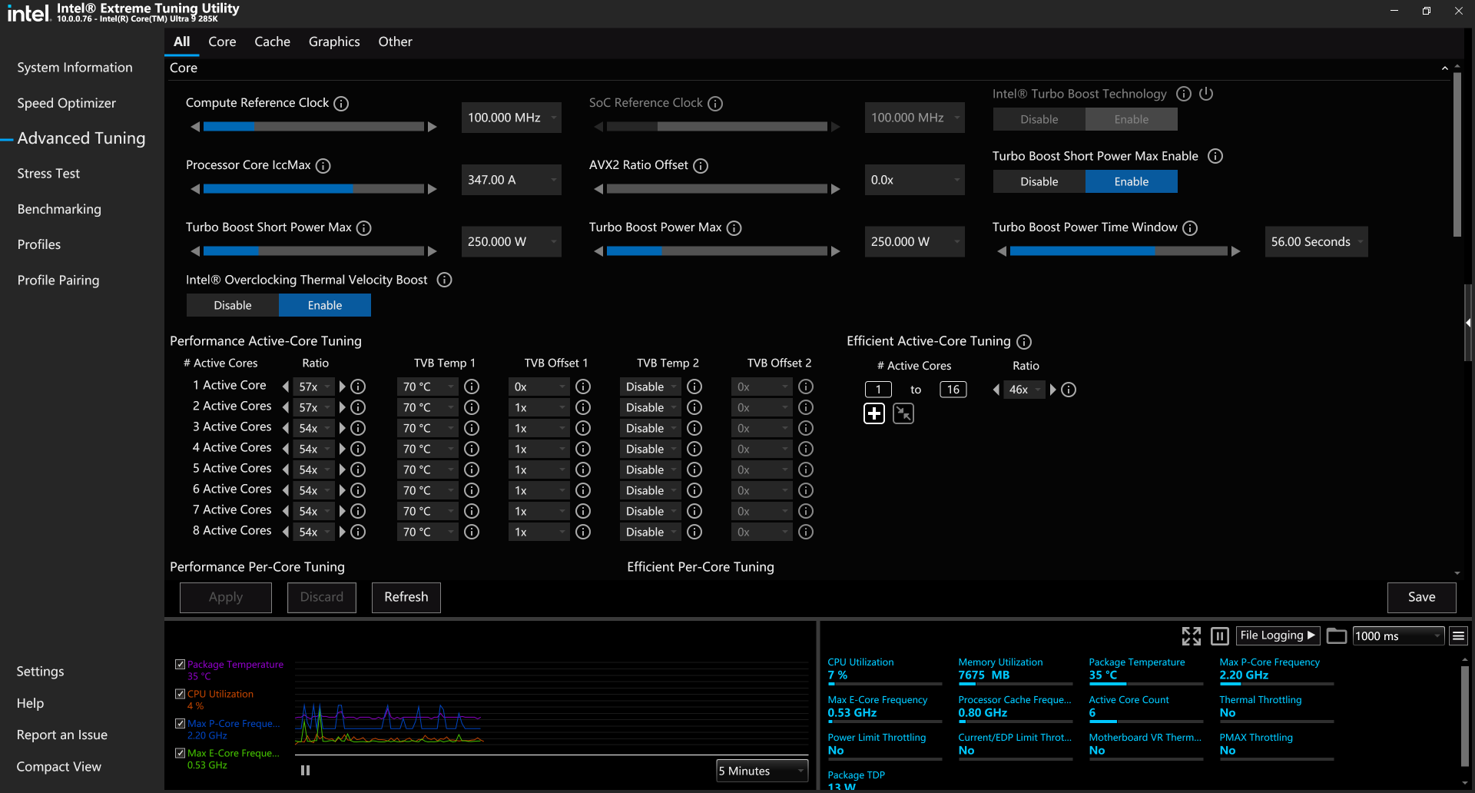Open the Processor Core IccMax value dropdown
The width and height of the screenshot is (1475, 793).
tap(553, 180)
